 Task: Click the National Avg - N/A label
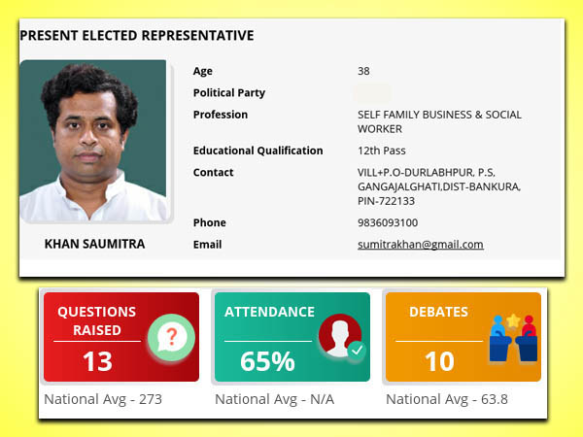click(274, 399)
